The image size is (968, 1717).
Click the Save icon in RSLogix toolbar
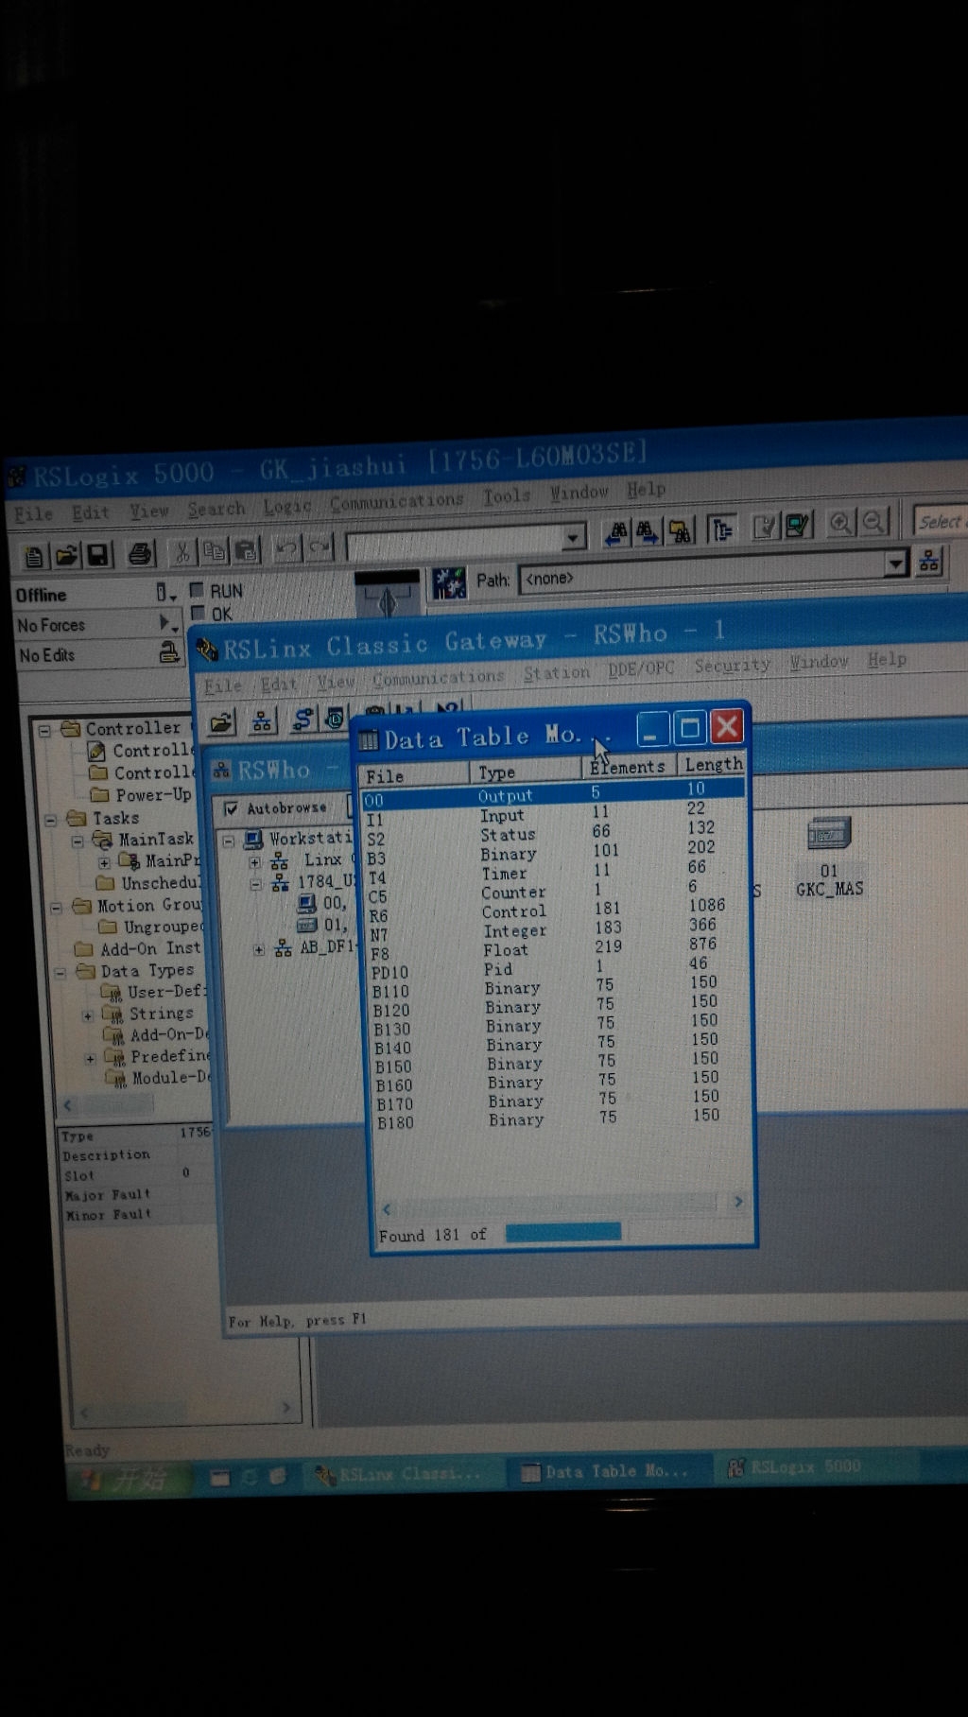[97, 554]
